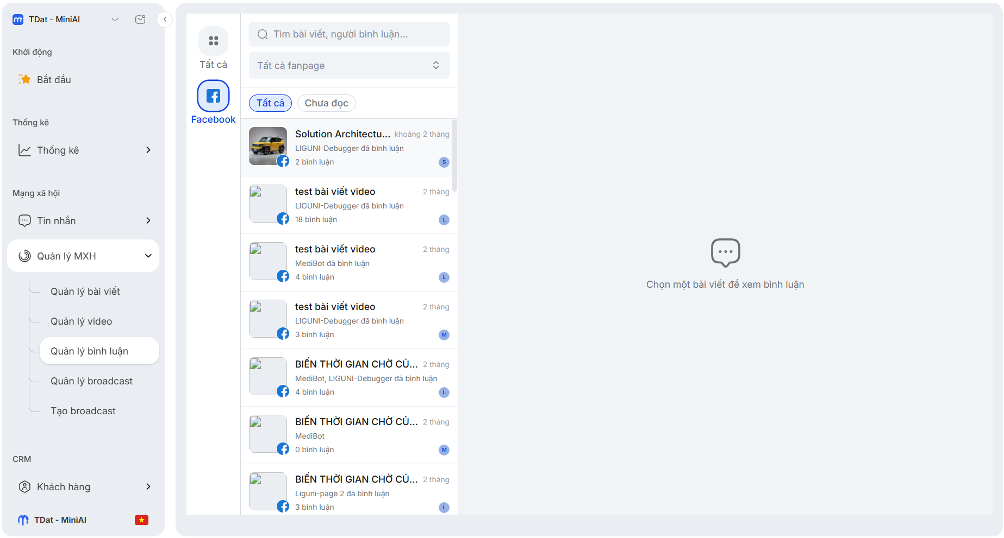Open Quản lý broadcast menu item
This screenshot has width=1004, height=538.
[x=91, y=381]
